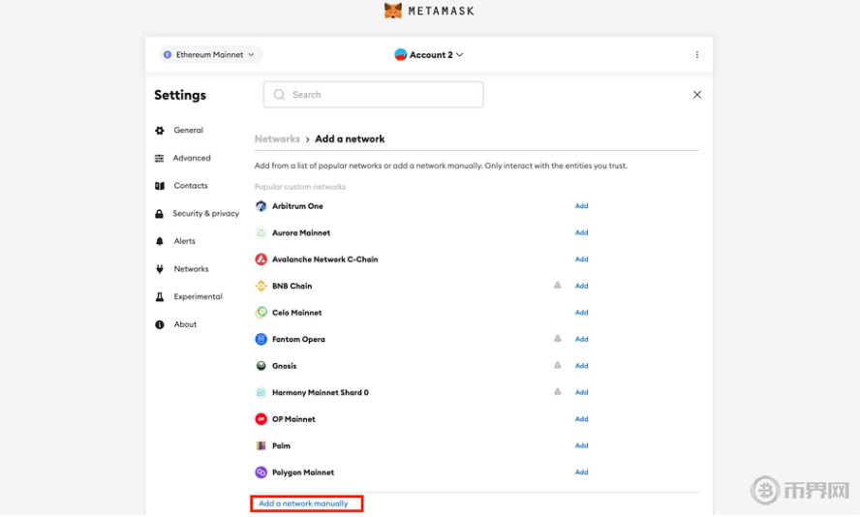Expand the Account 2 selector

point(429,55)
